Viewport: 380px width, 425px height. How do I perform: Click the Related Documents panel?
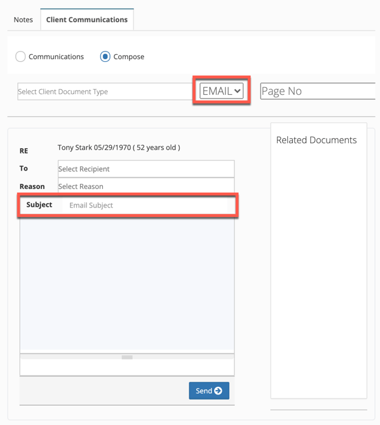319,260
